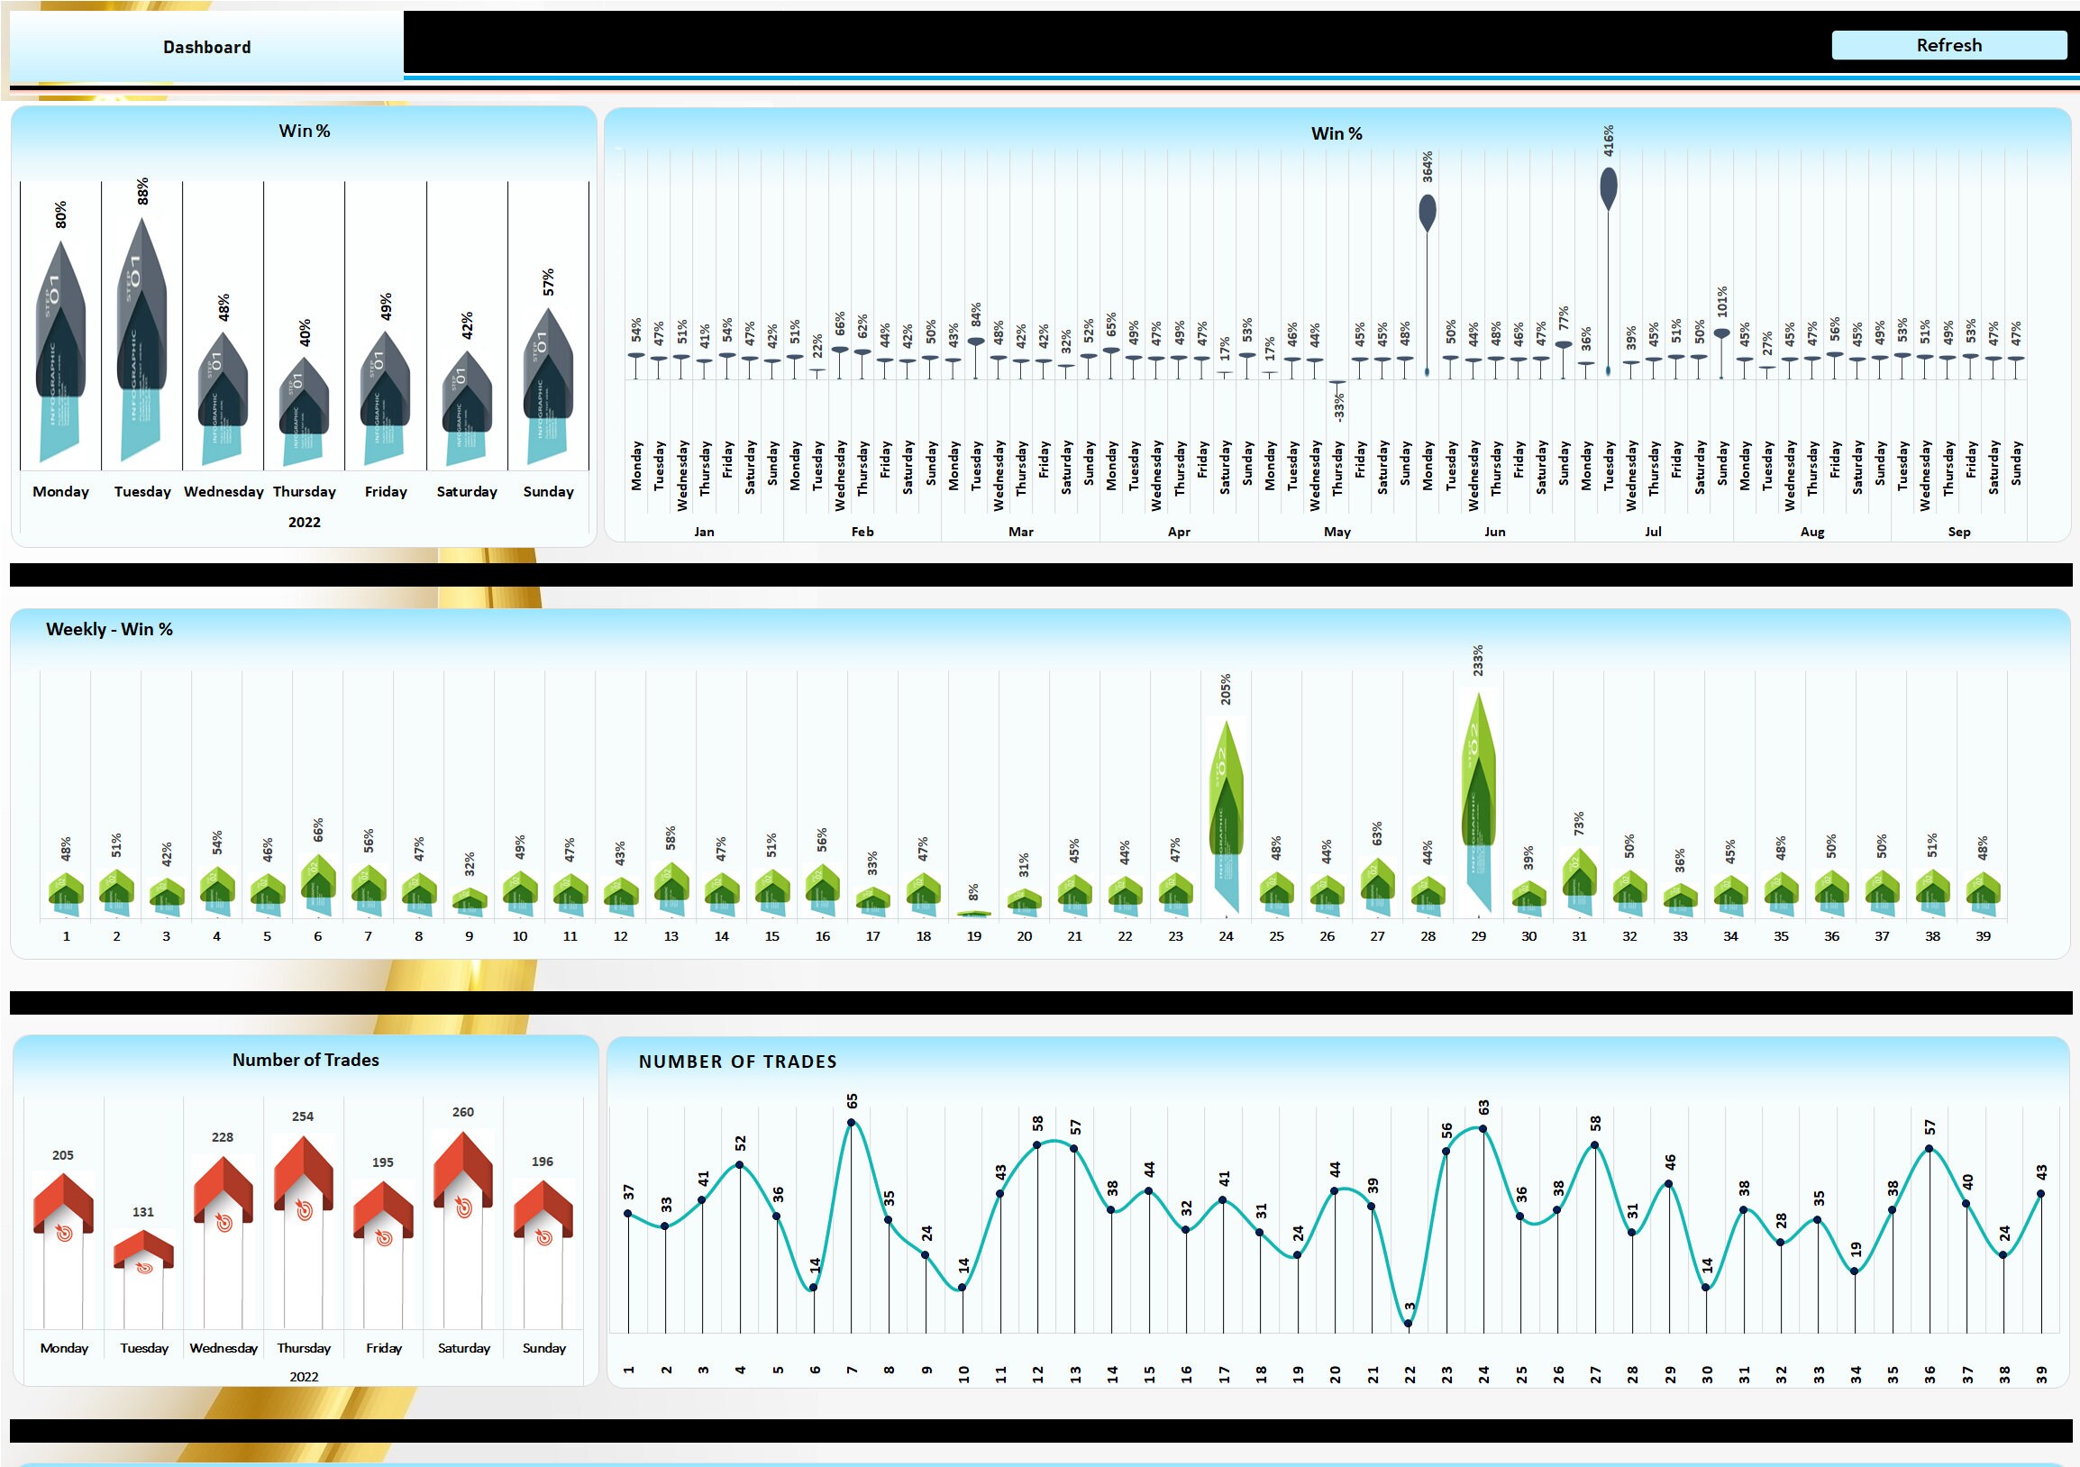Click the green week 24 arrow (205%)
The image size is (2080, 1467).
tap(1226, 815)
